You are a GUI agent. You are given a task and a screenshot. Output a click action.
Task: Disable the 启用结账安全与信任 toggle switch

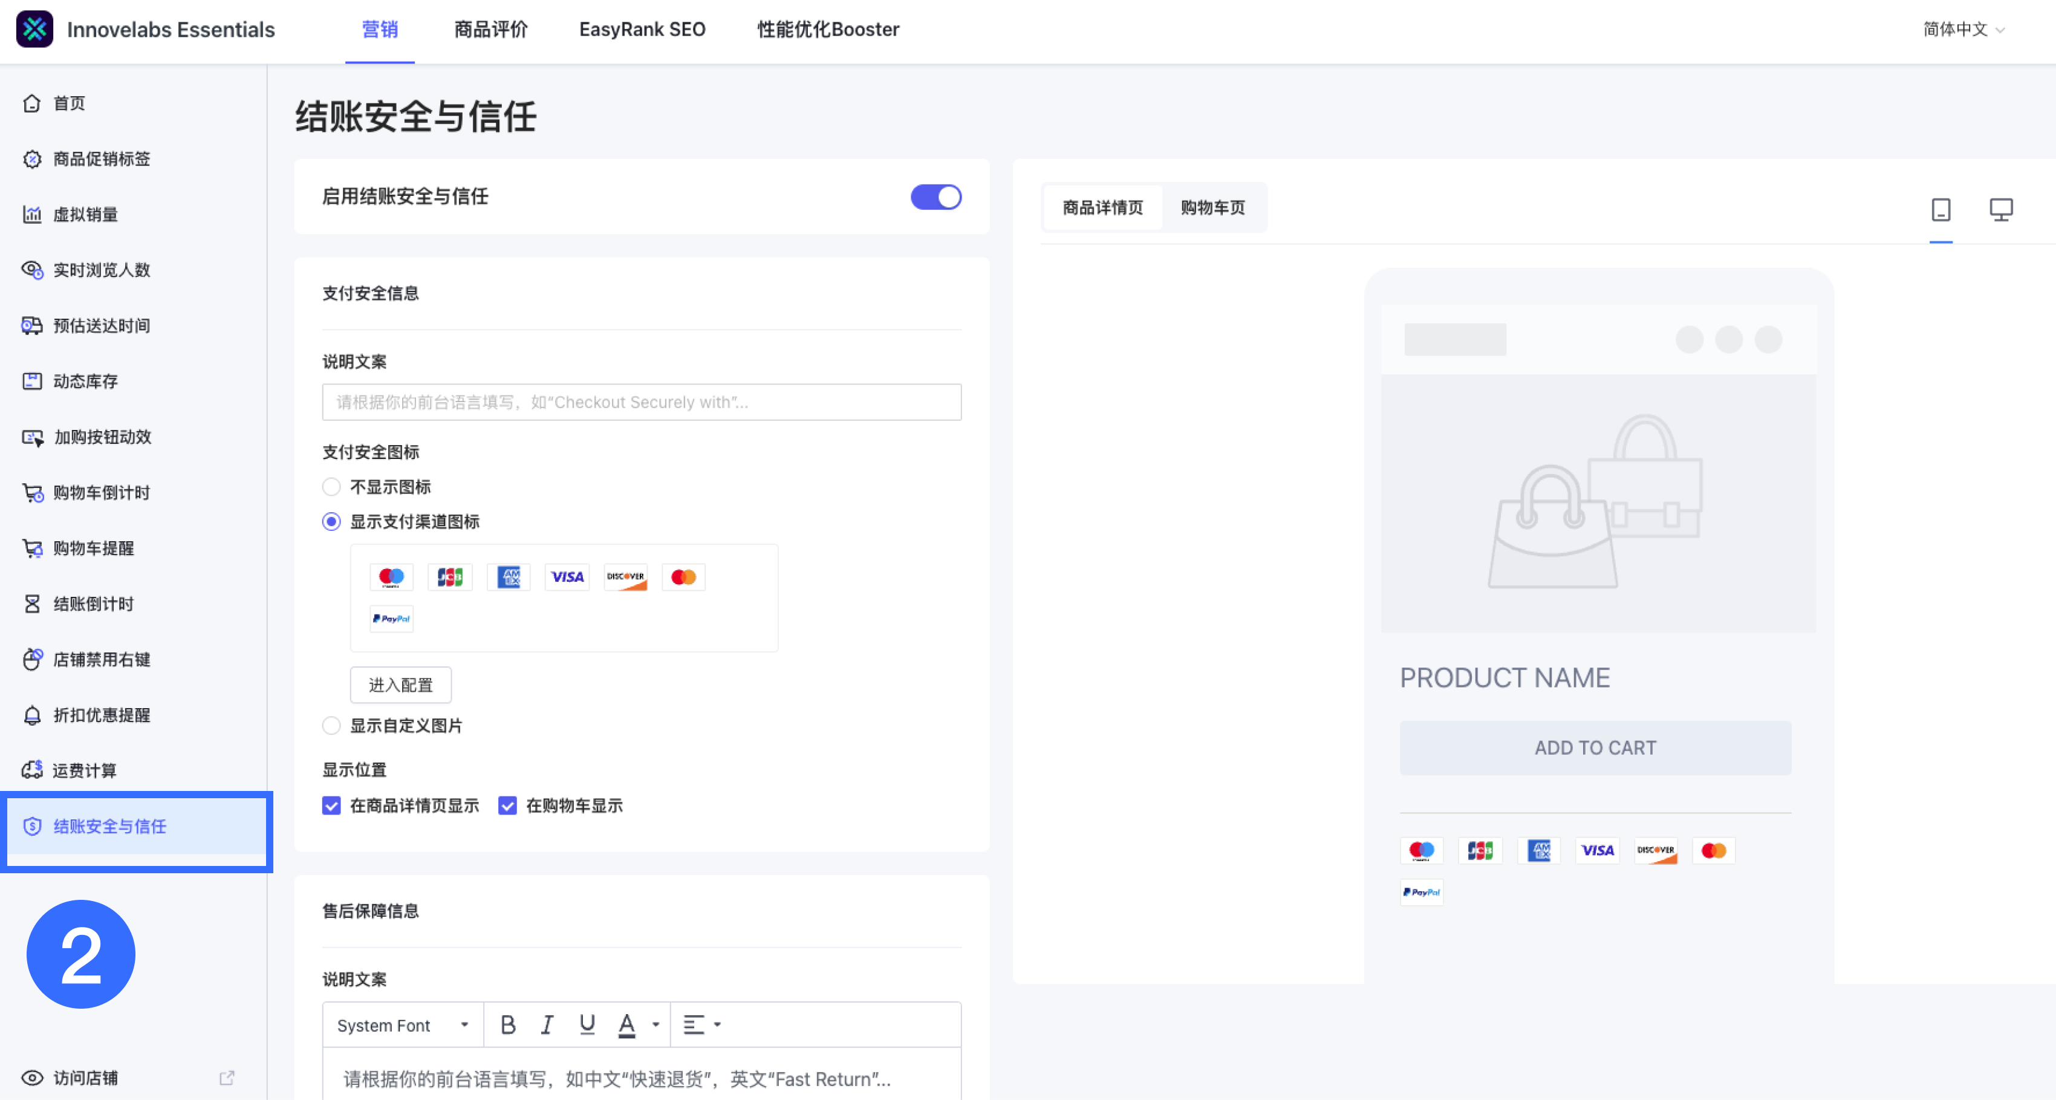pyautogui.click(x=935, y=197)
